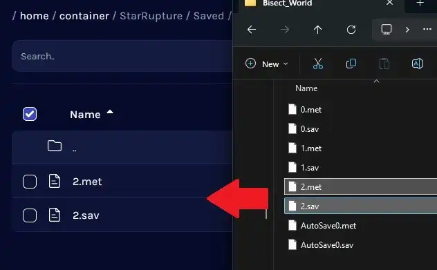
Task: Go to container in breadcrumb path
Action: (x=84, y=16)
